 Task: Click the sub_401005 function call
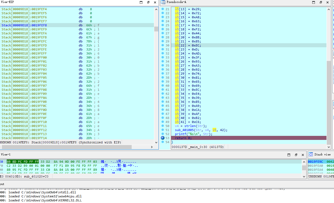[201, 130]
